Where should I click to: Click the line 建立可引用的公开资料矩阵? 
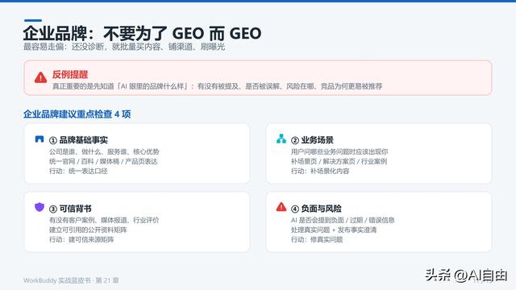[x=88, y=230]
